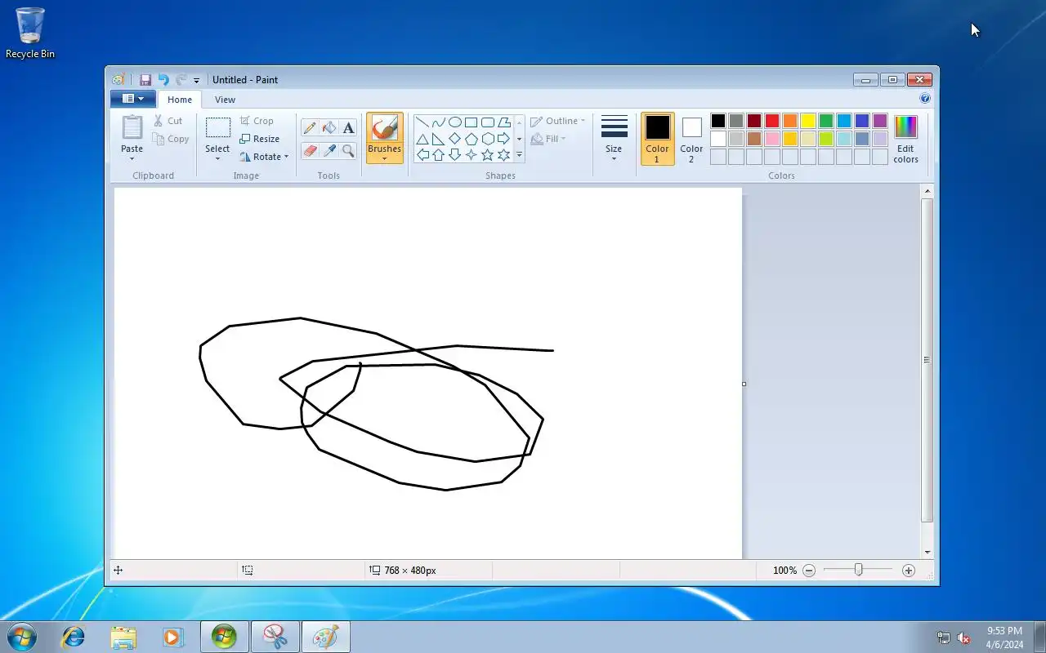Screen dimensions: 1046x653
Task: Choose the Rectangle shape
Action: (472, 122)
